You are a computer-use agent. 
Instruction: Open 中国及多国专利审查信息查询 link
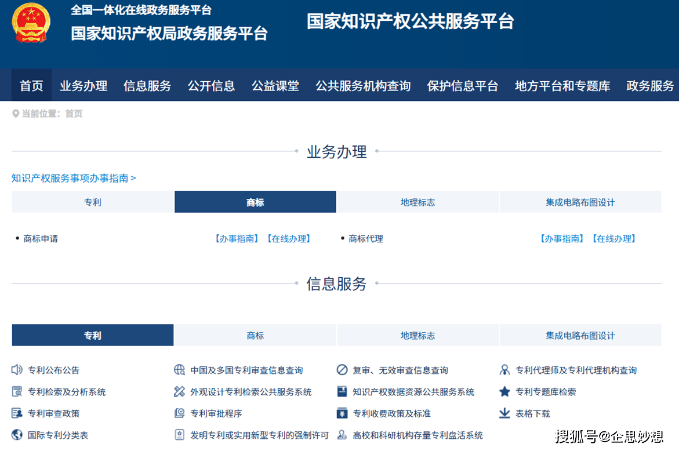(x=246, y=370)
